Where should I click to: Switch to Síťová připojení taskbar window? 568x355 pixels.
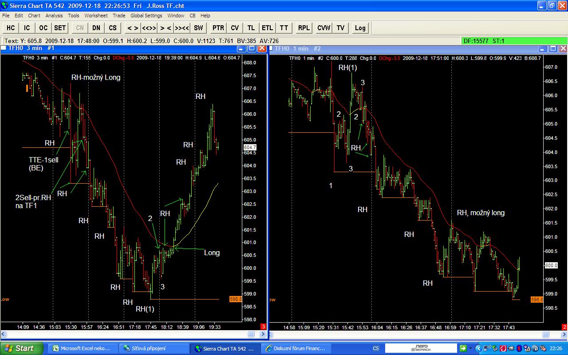click(x=154, y=348)
